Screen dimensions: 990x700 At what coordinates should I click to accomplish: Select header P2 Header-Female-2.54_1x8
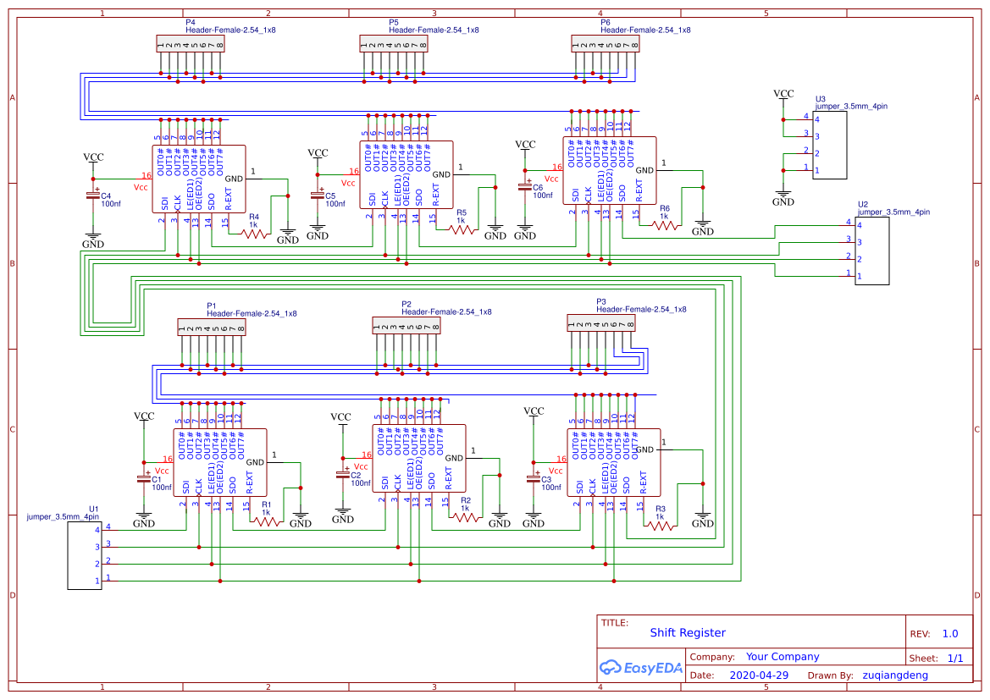click(x=405, y=326)
